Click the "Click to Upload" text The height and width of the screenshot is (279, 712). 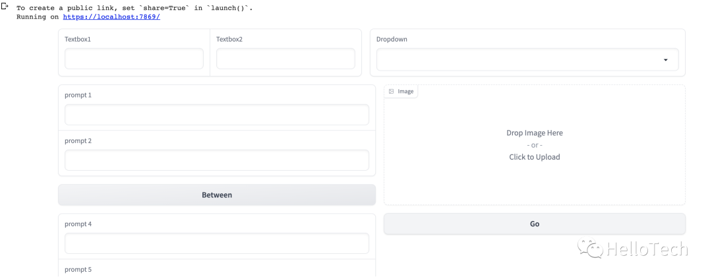535,157
